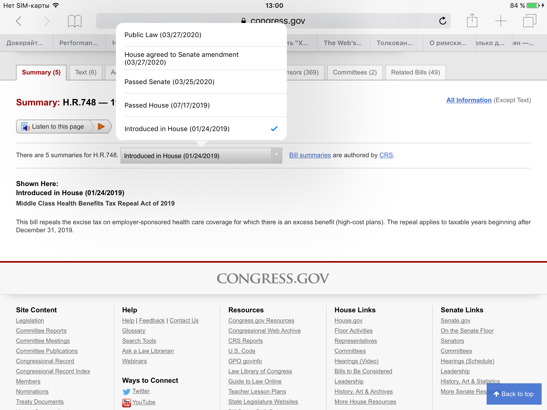547x410 pixels.
Task: Open the Committee Reports footer link
Action: click(x=41, y=331)
